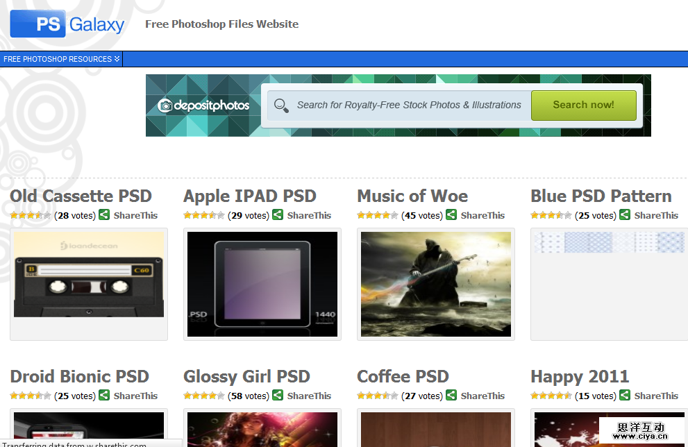Click the depositphotos camera logo

pos(165,106)
